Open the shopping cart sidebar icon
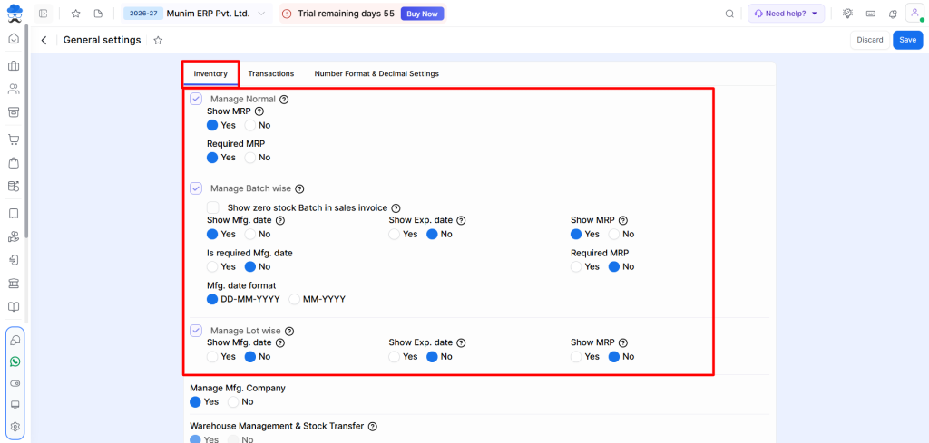The height and width of the screenshot is (443, 929). pyautogui.click(x=14, y=140)
